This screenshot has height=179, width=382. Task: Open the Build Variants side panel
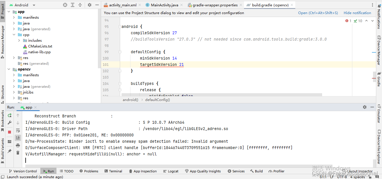coord(3,151)
